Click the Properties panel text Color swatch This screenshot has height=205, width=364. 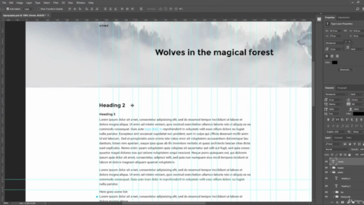point(334,63)
